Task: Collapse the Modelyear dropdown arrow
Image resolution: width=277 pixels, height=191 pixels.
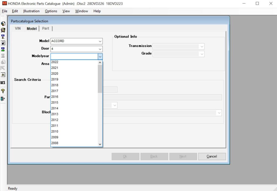Action: pos(100,56)
